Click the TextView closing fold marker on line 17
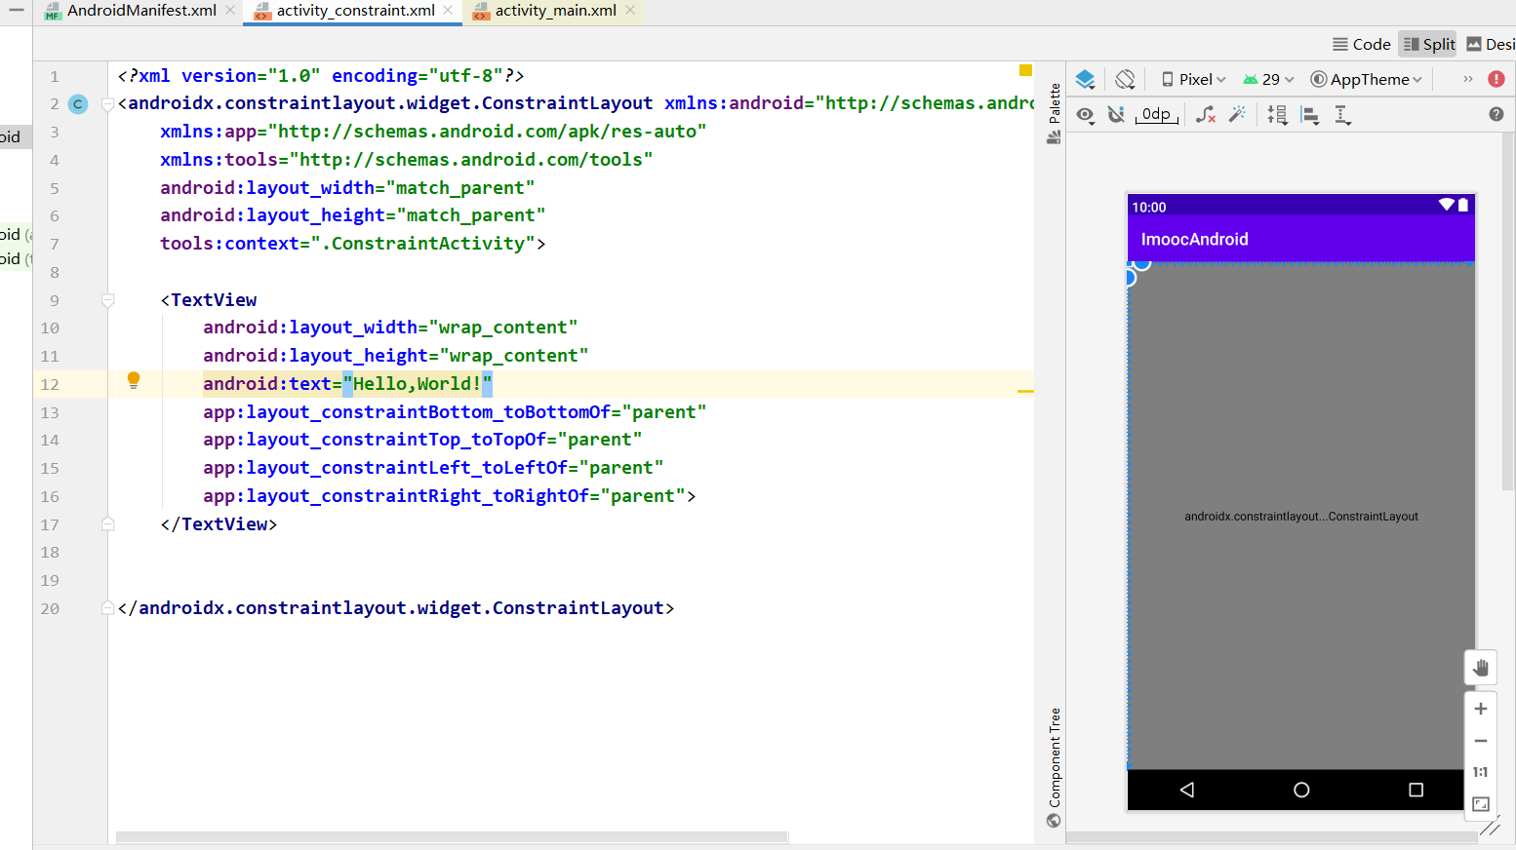 108,524
